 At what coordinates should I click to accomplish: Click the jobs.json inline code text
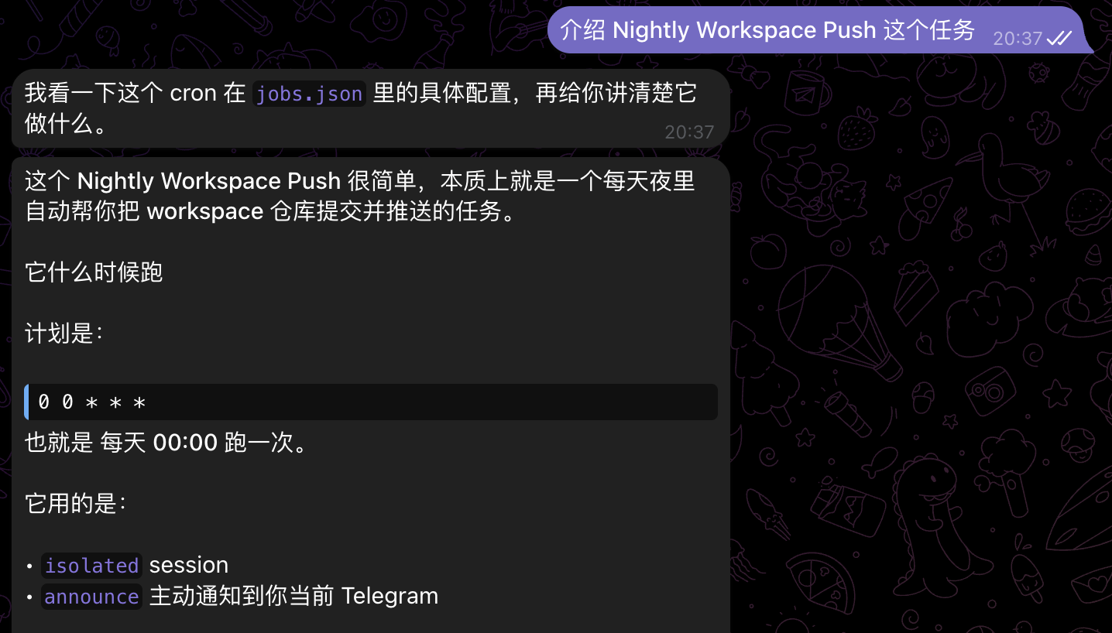pos(309,94)
